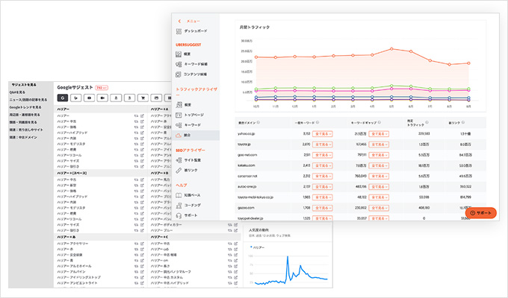Select the YouTube source icon in suggest toolbar
The image size is (508, 298).
coord(89,98)
